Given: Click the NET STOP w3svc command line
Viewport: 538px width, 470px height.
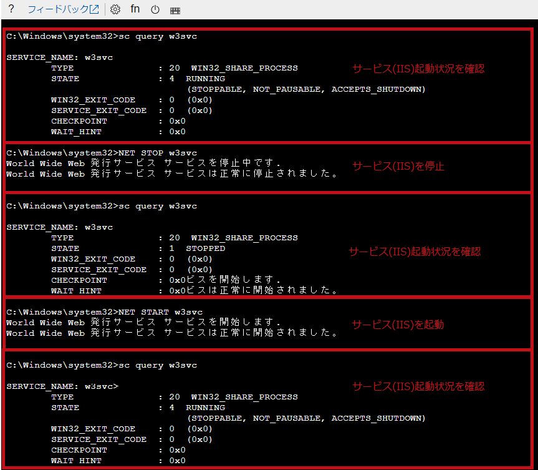Looking at the screenshot, I should pyautogui.click(x=102, y=152).
